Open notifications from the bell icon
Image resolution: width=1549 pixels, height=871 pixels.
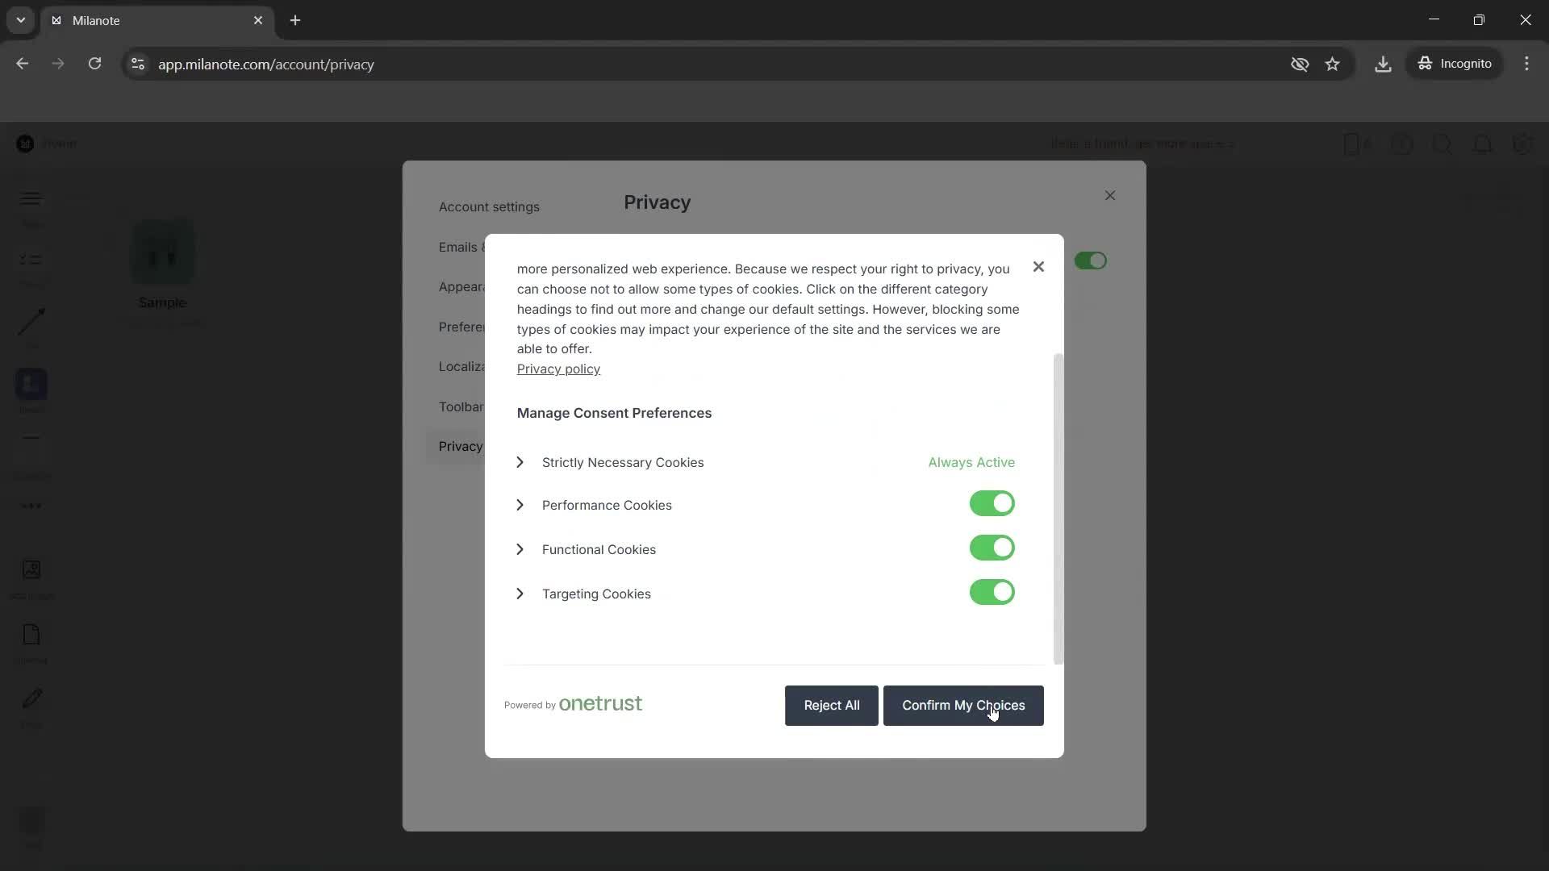(1483, 144)
